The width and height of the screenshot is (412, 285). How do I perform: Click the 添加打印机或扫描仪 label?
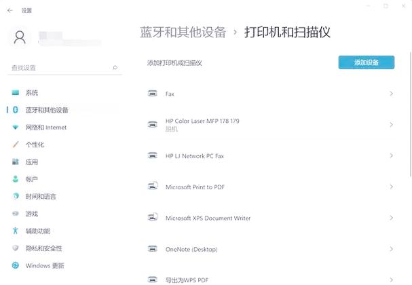pos(174,63)
